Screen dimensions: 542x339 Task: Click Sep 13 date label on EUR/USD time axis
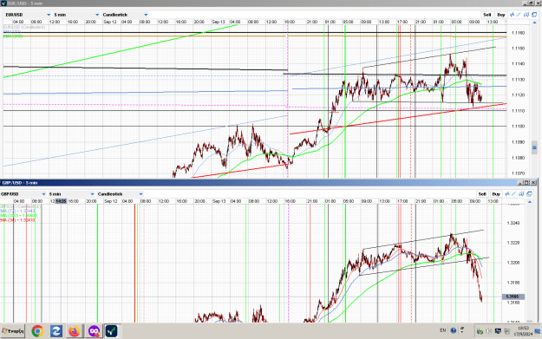[x=219, y=22]
